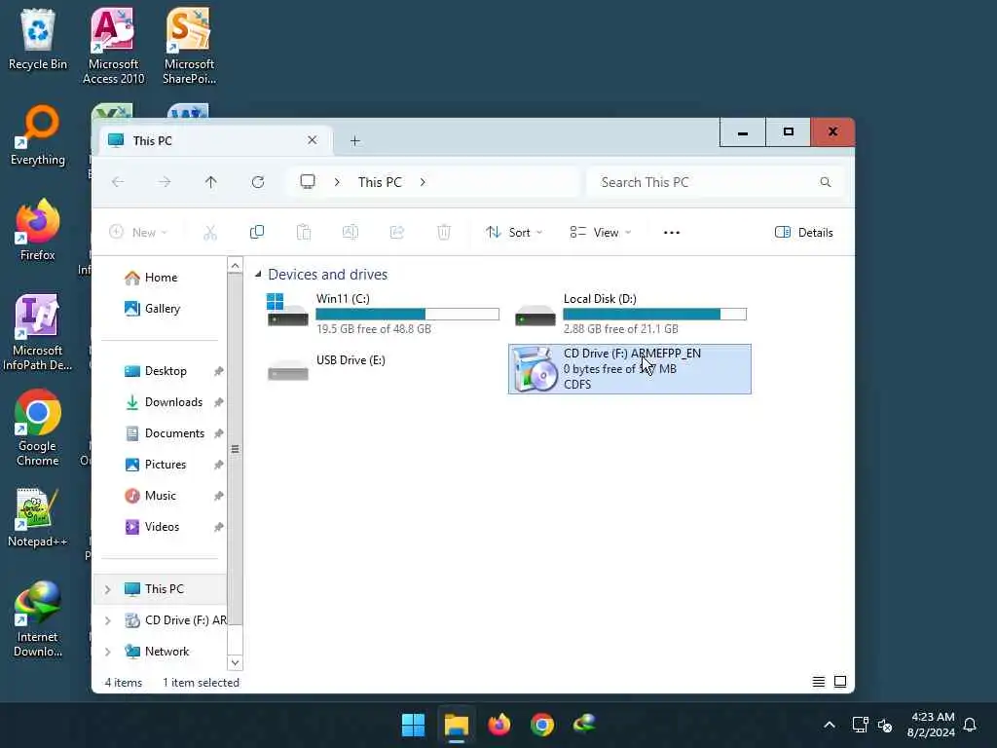Screen dimensions: 997x748
Task: Open Google Chrome desktop shortcut
Action: tap(38, 429)
